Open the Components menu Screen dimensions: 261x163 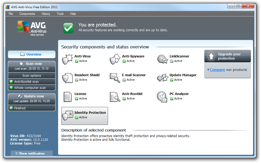coord(27,14)
